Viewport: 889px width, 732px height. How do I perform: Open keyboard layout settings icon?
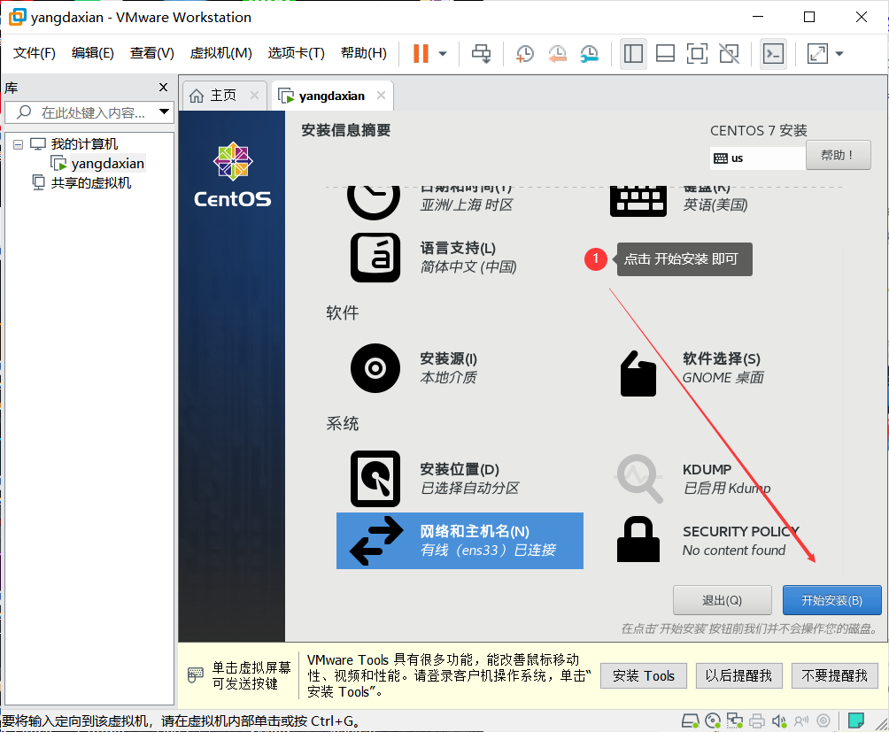point(638,201)
